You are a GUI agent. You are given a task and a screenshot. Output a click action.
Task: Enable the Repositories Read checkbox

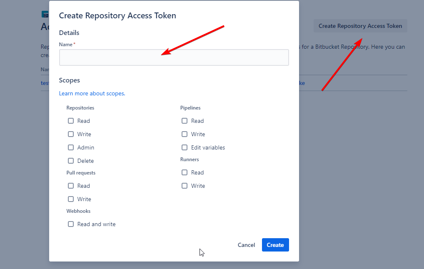[71, 121]
